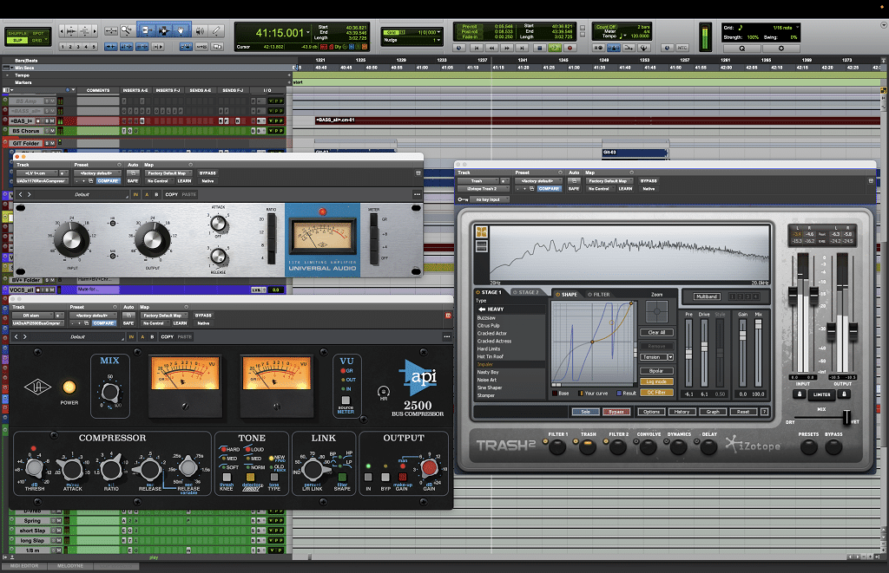Toggle the API 2500 tone Type switch
This screenshot has width=889, height=573.
point(273,478)
